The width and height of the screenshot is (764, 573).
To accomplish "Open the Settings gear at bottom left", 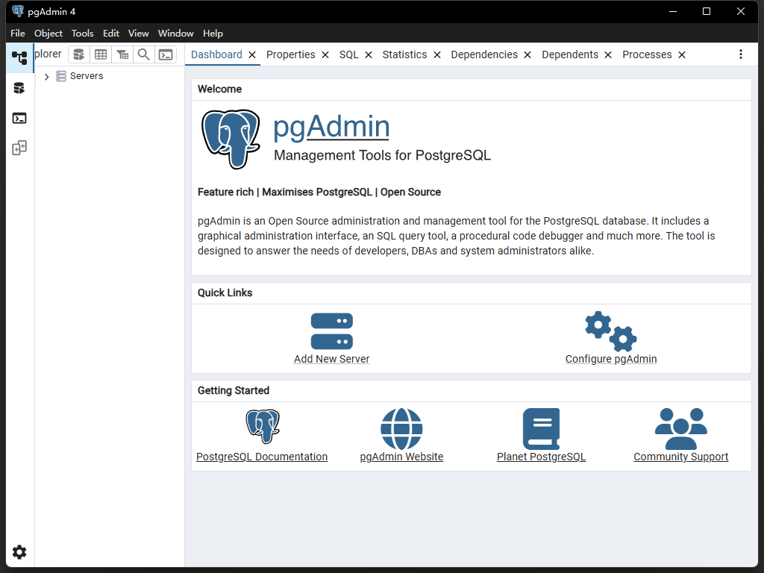I will (x=19, y=552).
